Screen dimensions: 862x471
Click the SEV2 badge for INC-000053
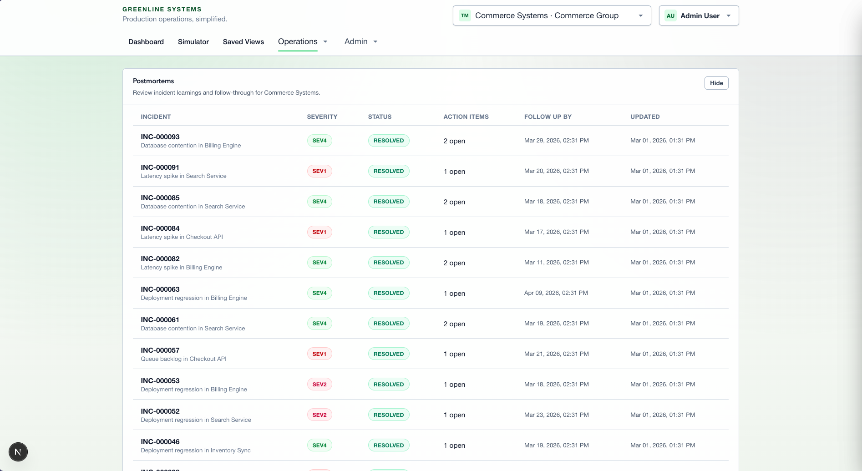tap(319, 385)
